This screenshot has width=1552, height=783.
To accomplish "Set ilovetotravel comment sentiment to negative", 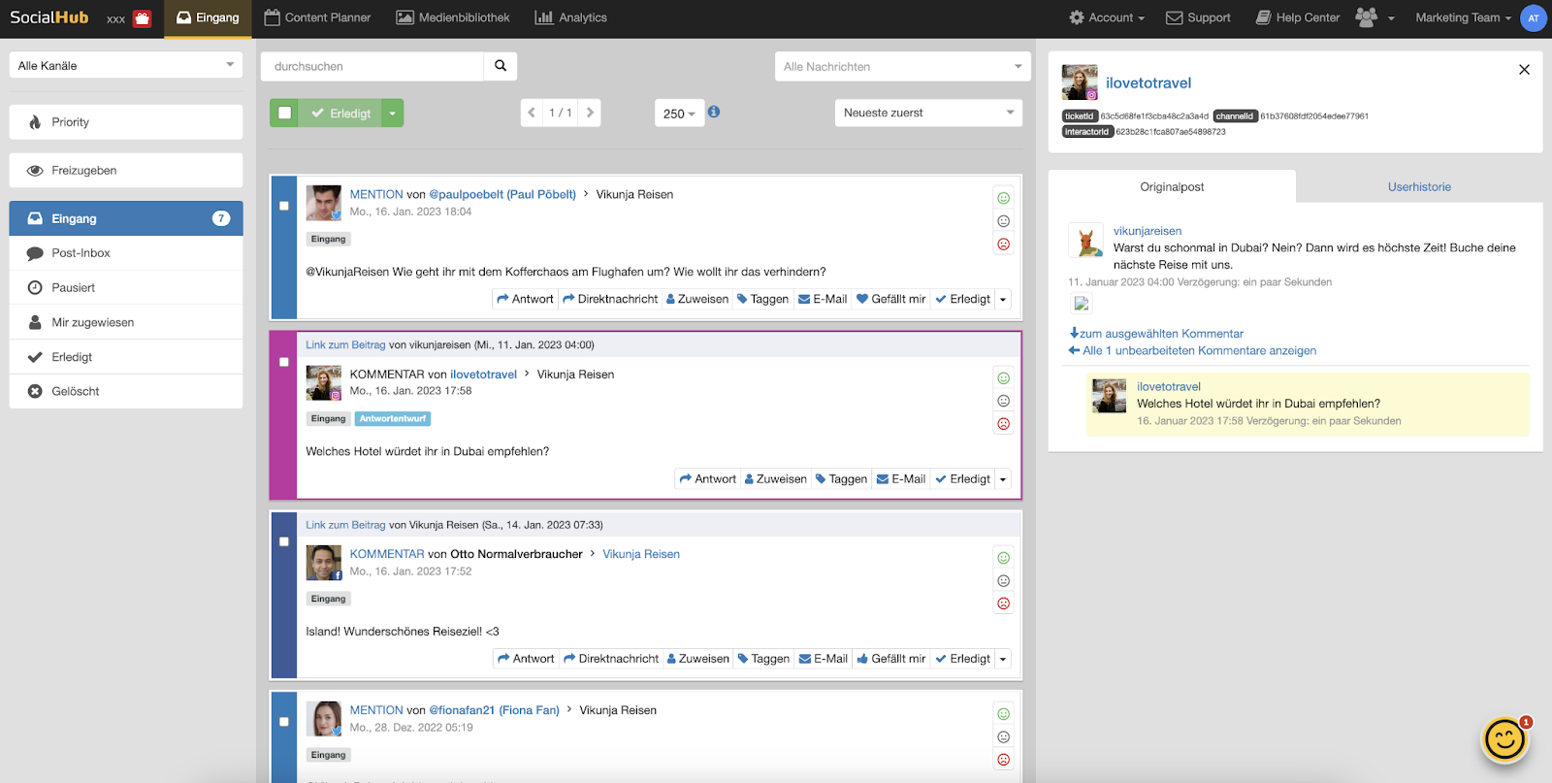I will (x=1004, y=424).
